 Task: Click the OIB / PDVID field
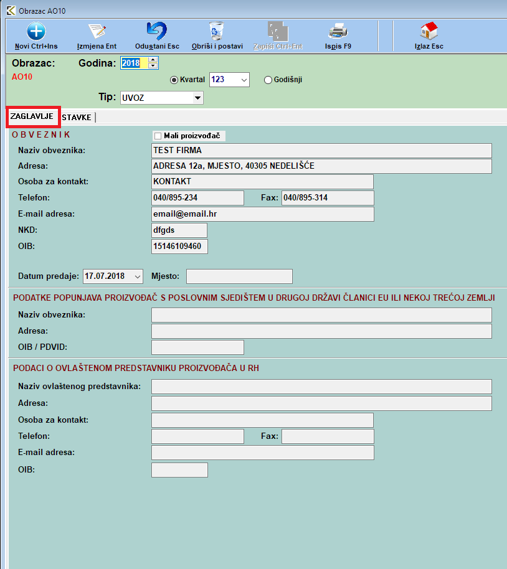tap(197, 347)
